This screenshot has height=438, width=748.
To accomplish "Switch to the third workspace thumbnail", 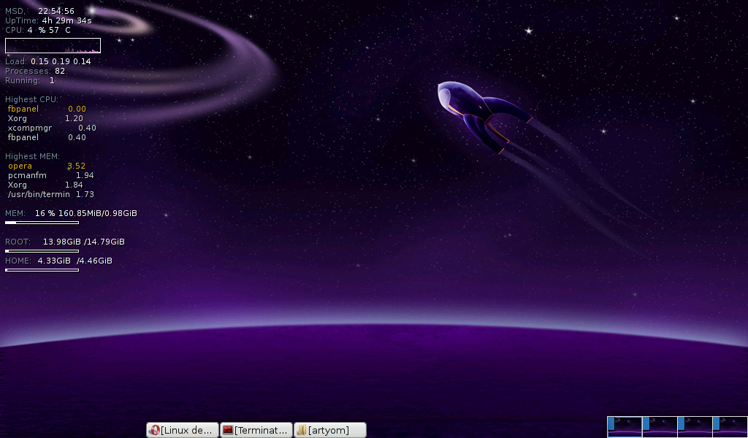I will click(695, 426).
